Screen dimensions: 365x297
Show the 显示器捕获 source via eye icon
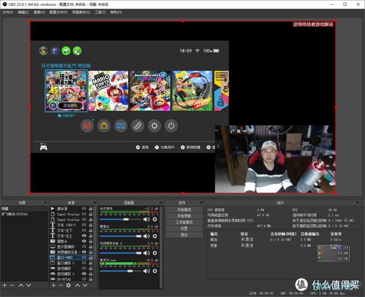pyautogui.click(x=84, y=247)
